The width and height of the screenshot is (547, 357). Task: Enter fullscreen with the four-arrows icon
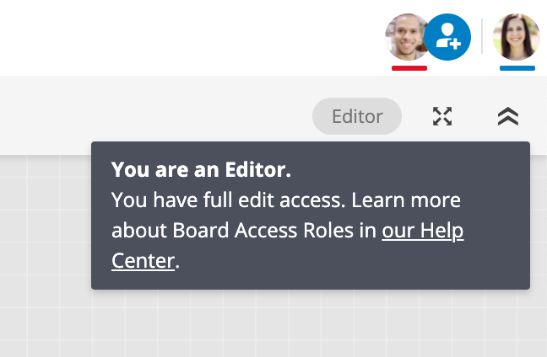pyautogui.click(x=442, y=116)
